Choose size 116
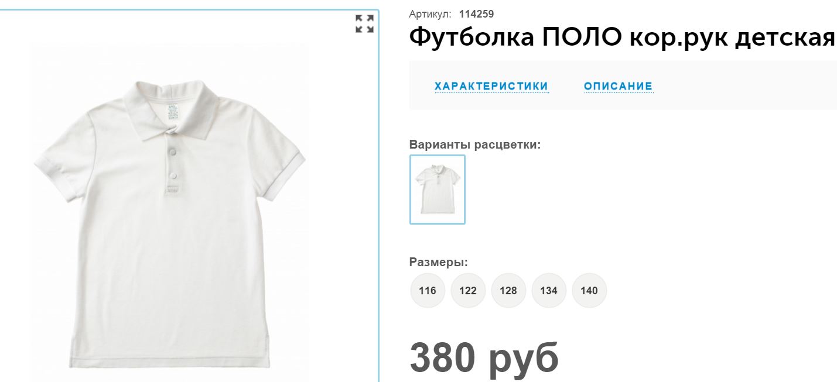This screenshot has height=382, width=837. [428, 291]
